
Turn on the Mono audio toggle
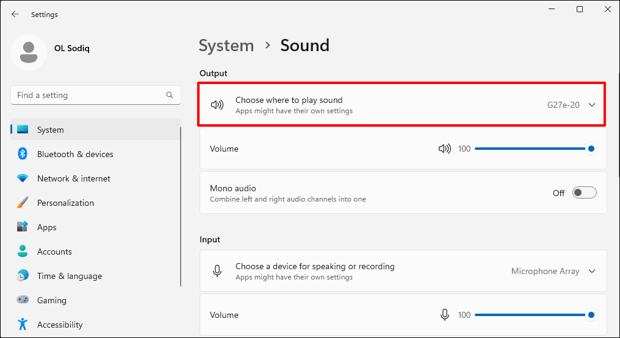(x=584, y=193)
